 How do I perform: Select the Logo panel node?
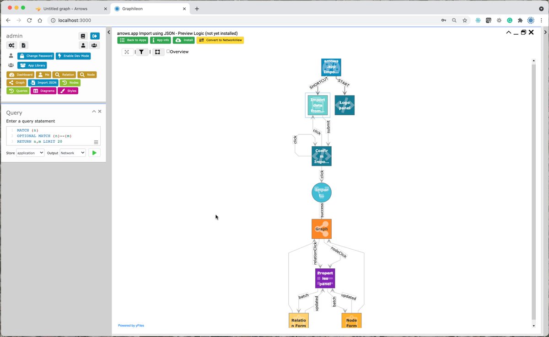point(344,105)
